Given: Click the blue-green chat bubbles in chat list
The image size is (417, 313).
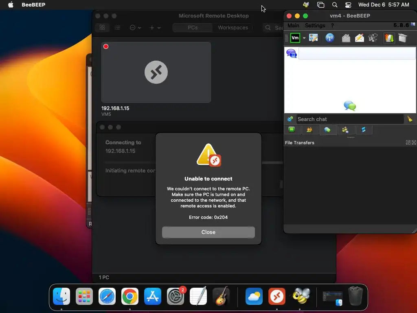Looking at the screenshot, I should (x=350, y=106).
